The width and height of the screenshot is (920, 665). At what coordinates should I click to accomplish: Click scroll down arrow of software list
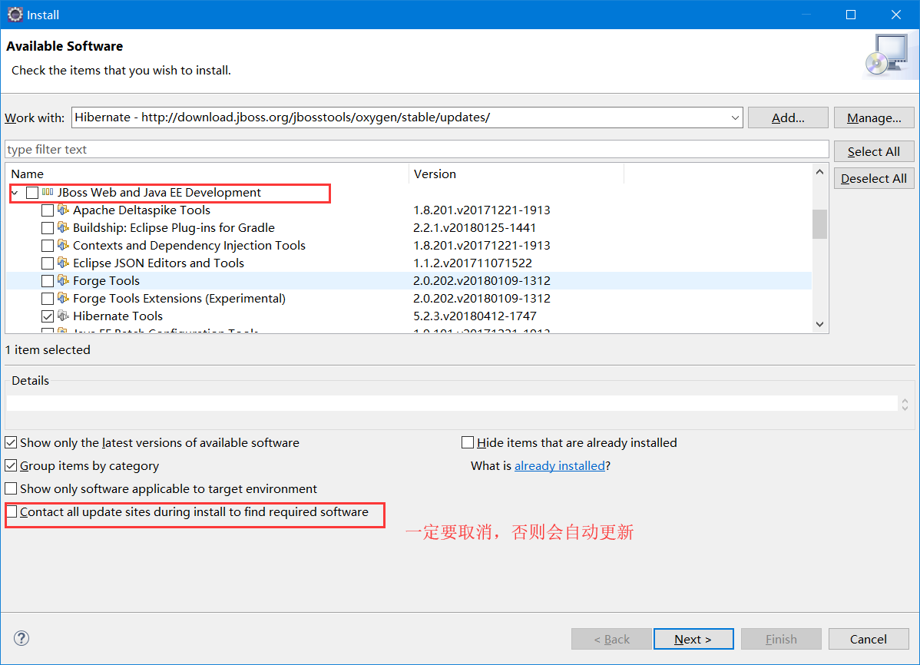point(819,324)
